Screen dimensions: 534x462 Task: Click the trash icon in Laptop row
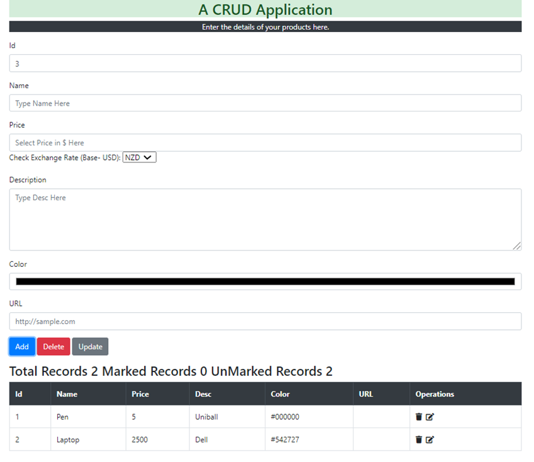(419, 439)
